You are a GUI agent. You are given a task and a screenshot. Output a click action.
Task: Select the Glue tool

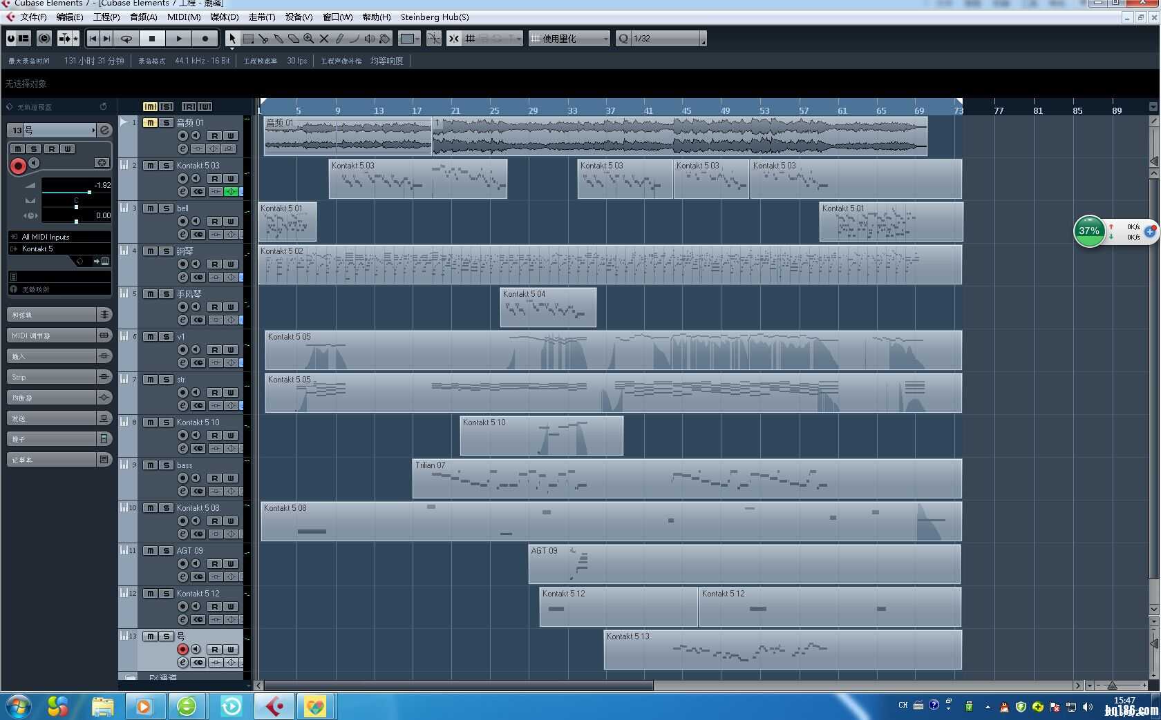279,39
